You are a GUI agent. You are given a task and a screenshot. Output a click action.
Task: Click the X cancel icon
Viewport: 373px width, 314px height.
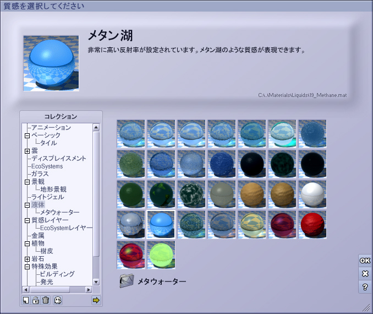pyautogui.click(x=365, y=274)
